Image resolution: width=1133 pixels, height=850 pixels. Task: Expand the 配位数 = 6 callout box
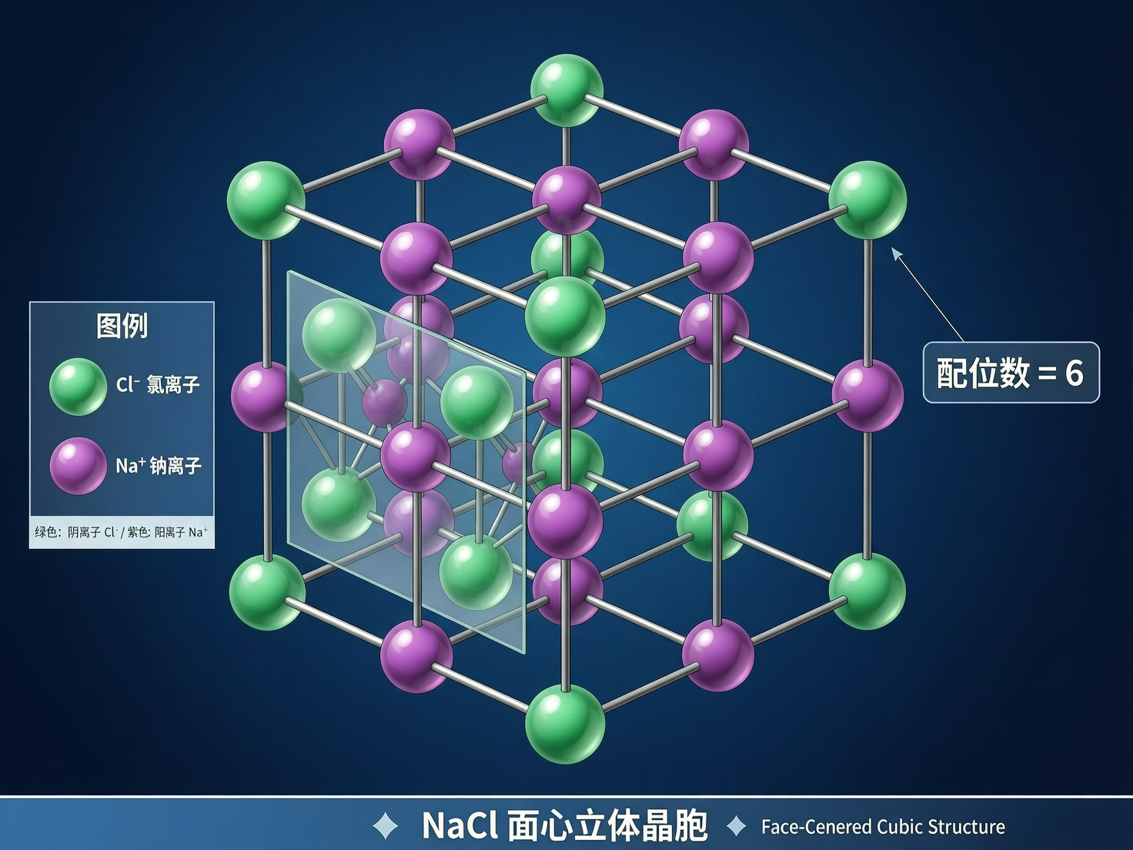coord(1011,373)
